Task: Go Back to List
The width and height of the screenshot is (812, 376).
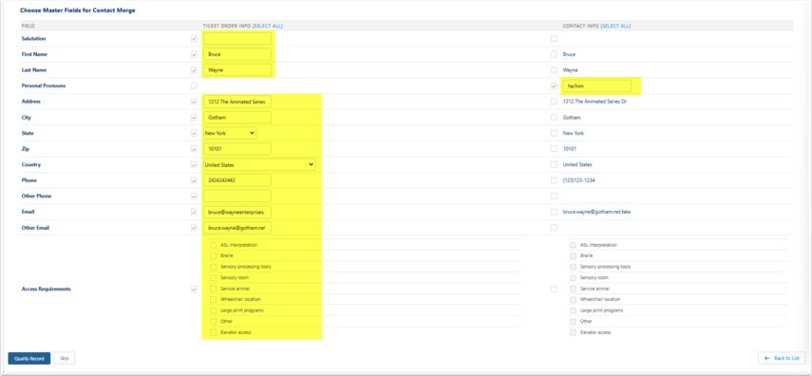Action: tap(782, 358)
